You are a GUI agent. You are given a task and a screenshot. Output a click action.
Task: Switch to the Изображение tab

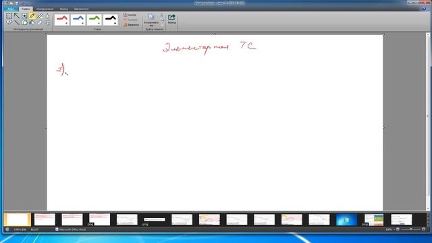(45, 9)
